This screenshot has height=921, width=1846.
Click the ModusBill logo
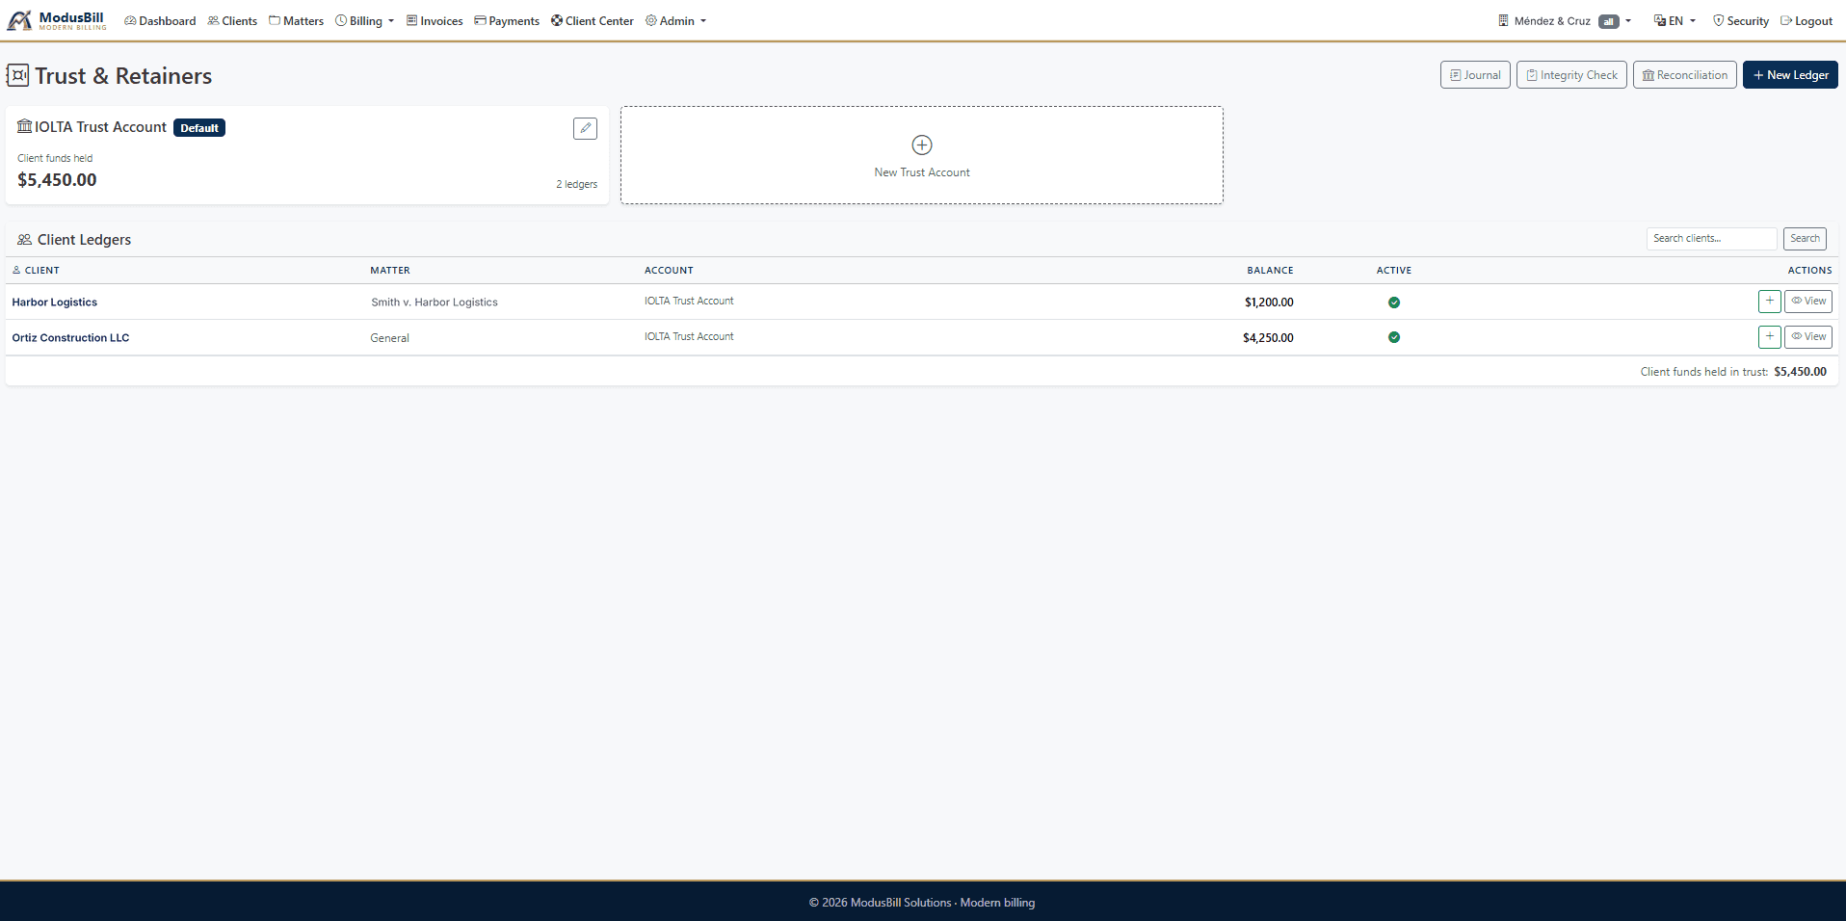click(x=57, y=20)
